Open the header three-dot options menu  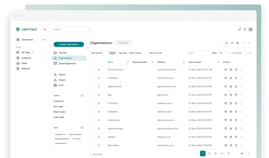(243, 43)
